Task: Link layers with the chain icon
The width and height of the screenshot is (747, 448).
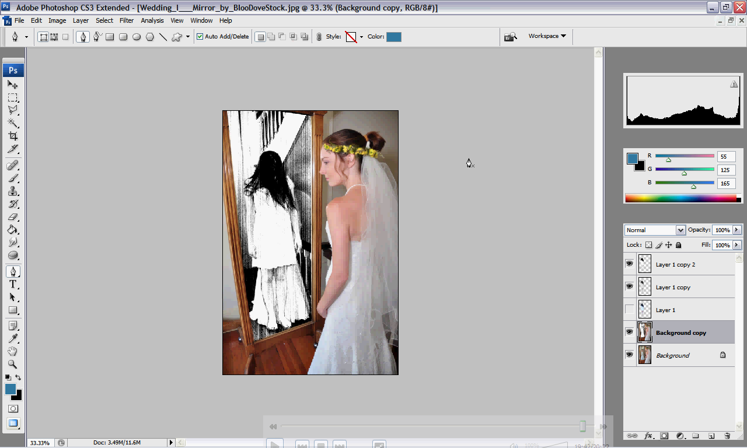Action: [x=632, y=436]
